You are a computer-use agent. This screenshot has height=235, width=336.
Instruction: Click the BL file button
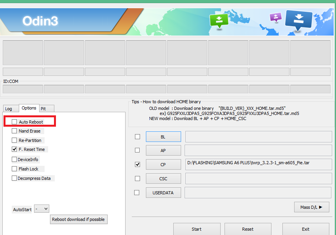pyautogui.click(x=163, y=137)
